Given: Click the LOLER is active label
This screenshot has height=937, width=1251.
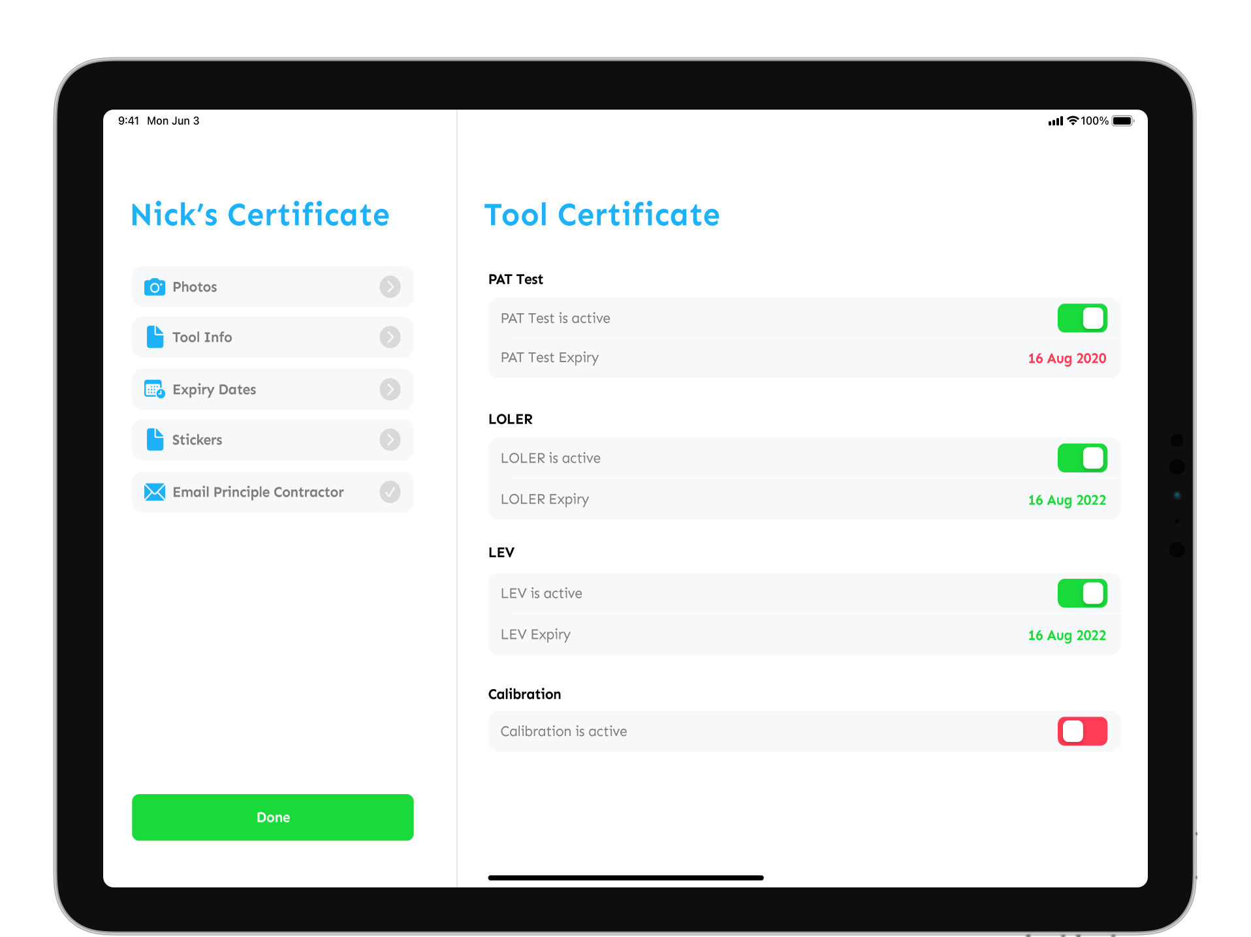Looking at the screenshot, I should pos(550,458).
